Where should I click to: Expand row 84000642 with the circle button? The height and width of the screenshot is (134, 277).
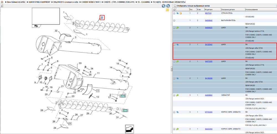coord(174,20)
